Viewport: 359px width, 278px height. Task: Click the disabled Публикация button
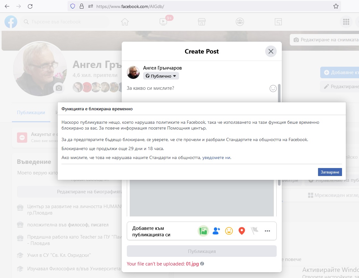(202, 251)
